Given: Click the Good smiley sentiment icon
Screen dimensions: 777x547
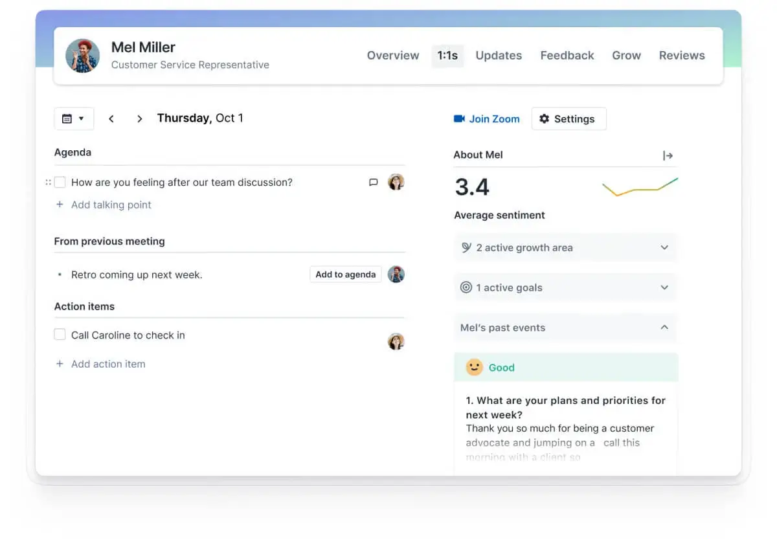Looking at the screenshot, I should pos(475,368).
